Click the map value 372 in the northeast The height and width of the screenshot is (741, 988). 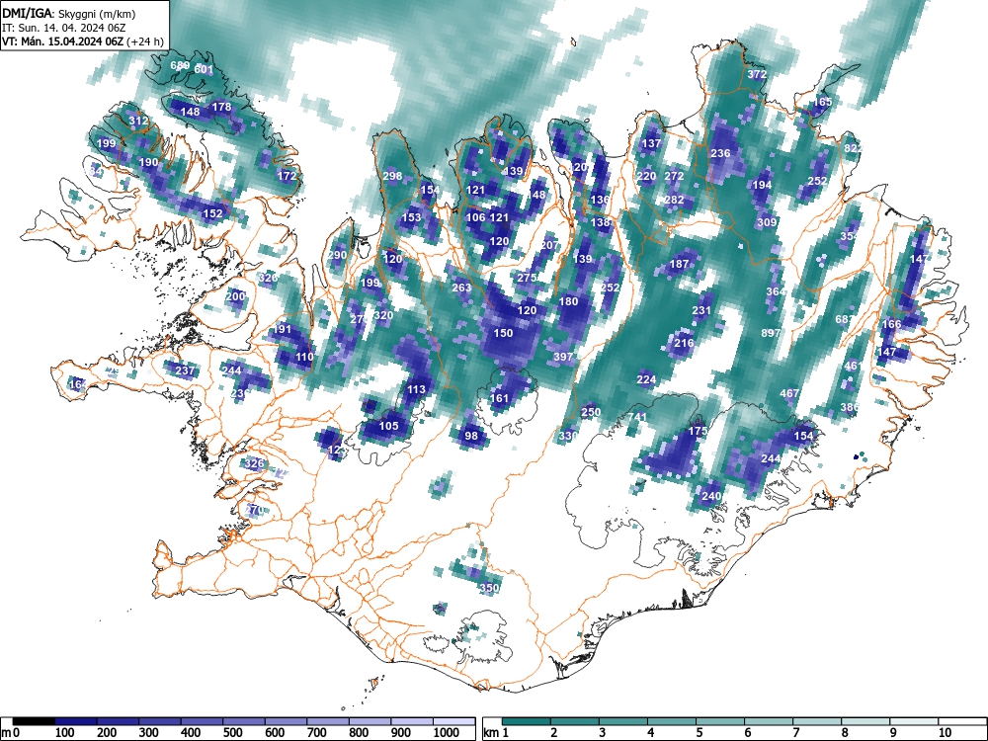757,74
